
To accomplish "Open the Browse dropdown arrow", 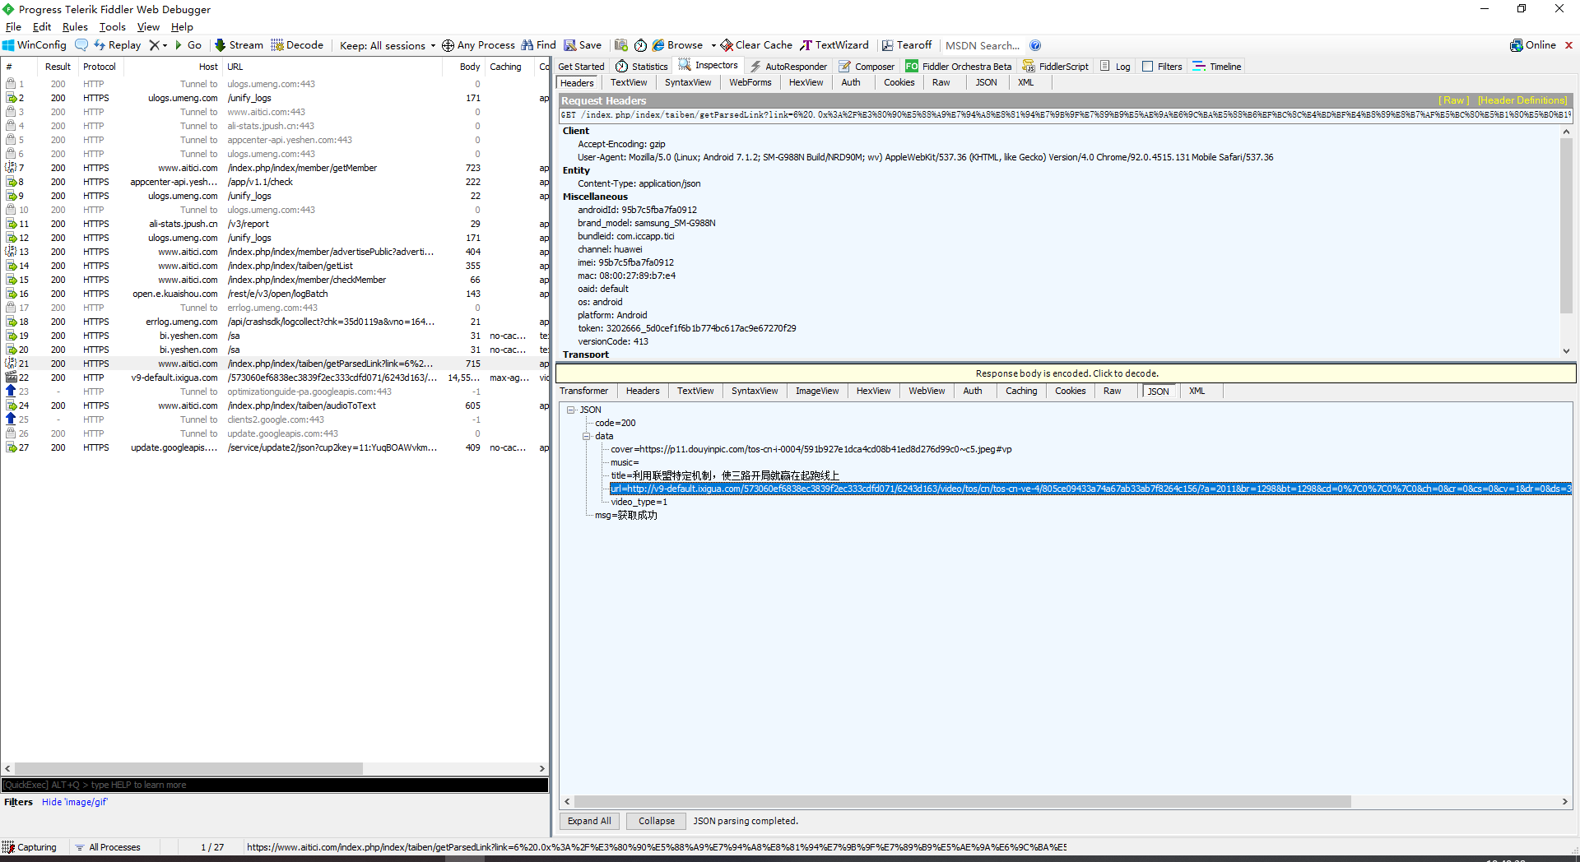I will 713,46.
